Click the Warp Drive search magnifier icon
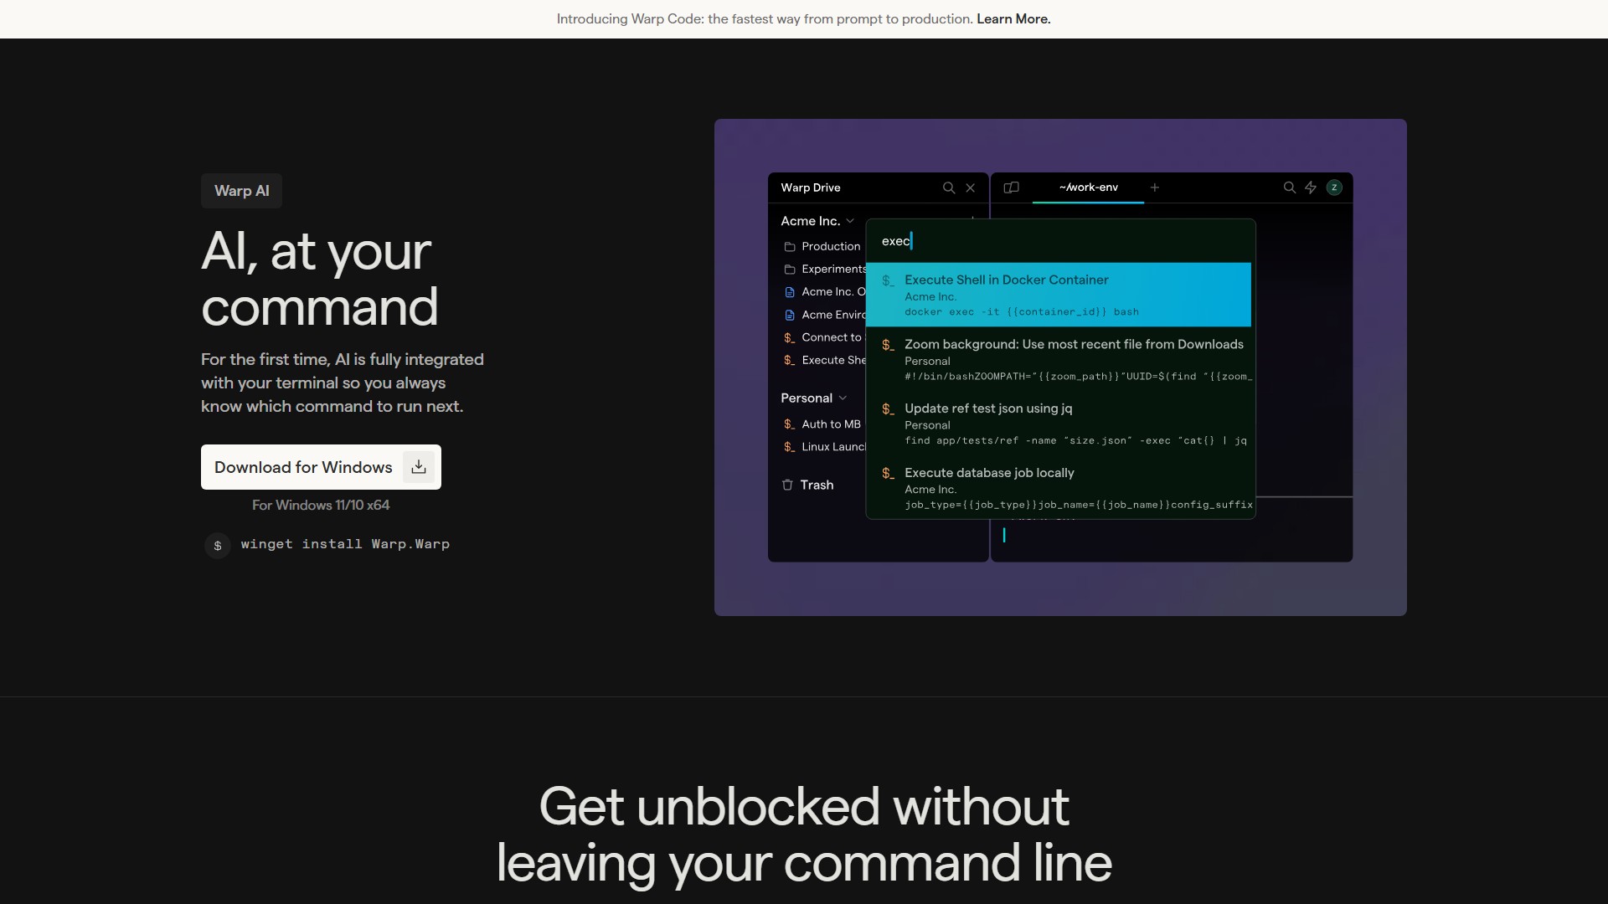This screenshot has height=904, width=1608. pos(949,188)
